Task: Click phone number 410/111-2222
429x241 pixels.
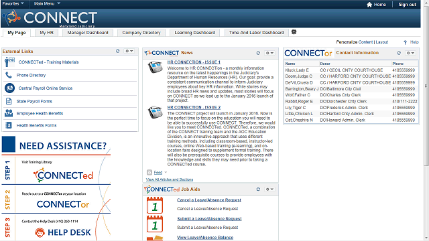Action: pyautogui.click(x=405, y=101)
